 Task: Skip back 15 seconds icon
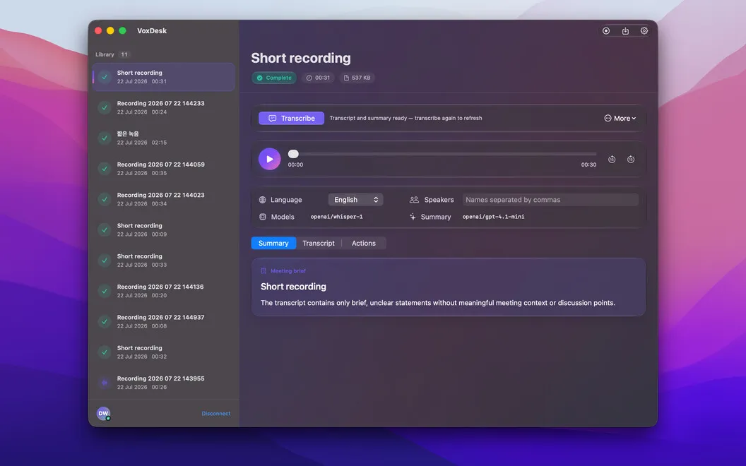[612, 160]
